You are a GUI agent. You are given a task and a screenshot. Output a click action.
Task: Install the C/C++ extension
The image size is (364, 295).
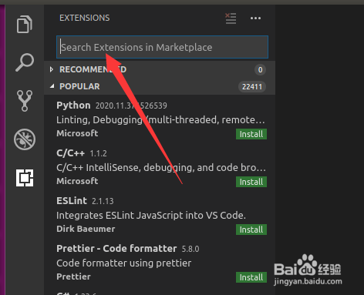pos(251,182)
